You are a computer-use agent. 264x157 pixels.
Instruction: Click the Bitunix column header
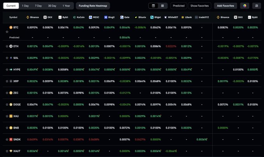[140, 17]
